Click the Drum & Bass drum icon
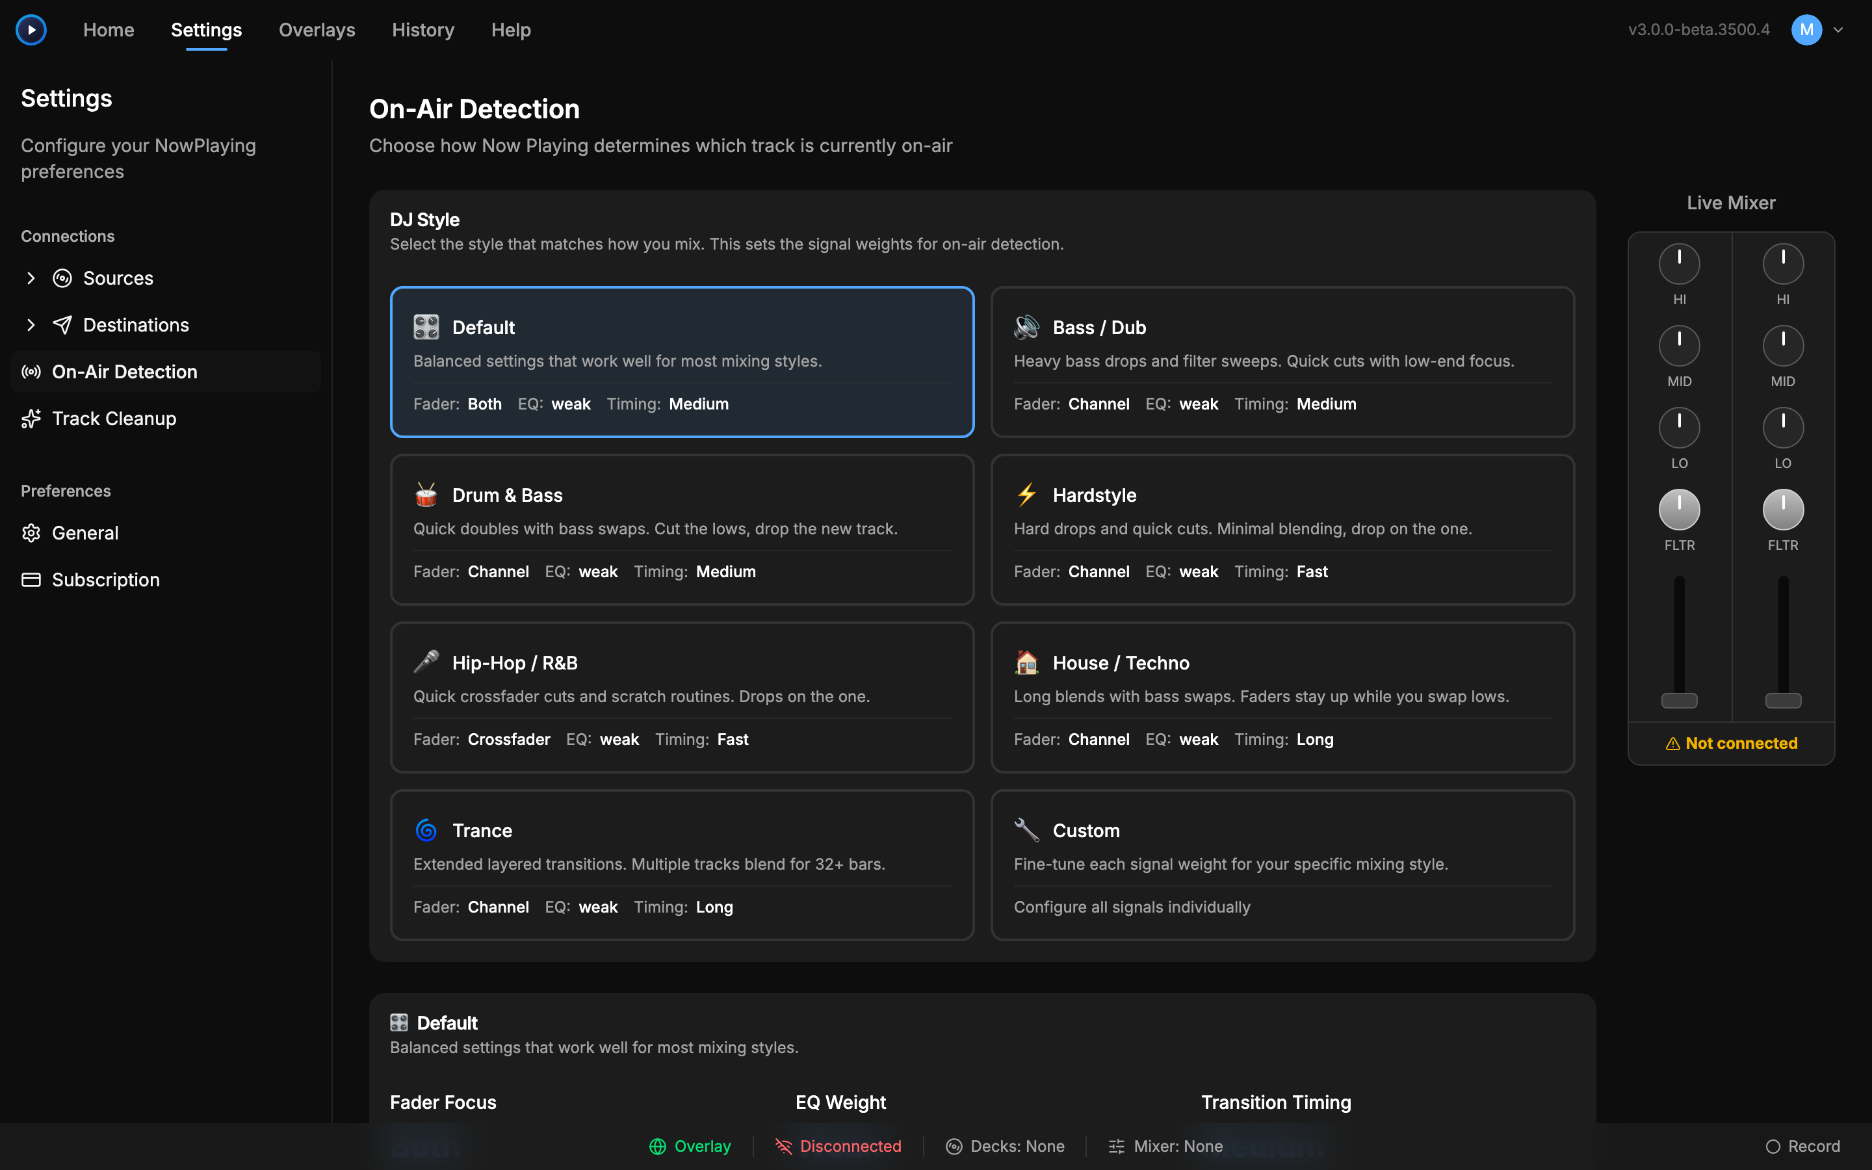The height and width of the screenshot is (1170, 1872). pos(426,495)
